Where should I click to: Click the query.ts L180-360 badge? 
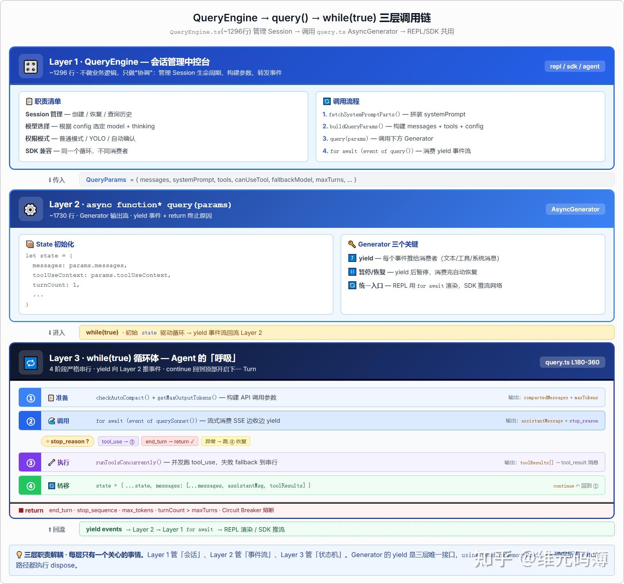pyautogui.click(x=572, y=362)
